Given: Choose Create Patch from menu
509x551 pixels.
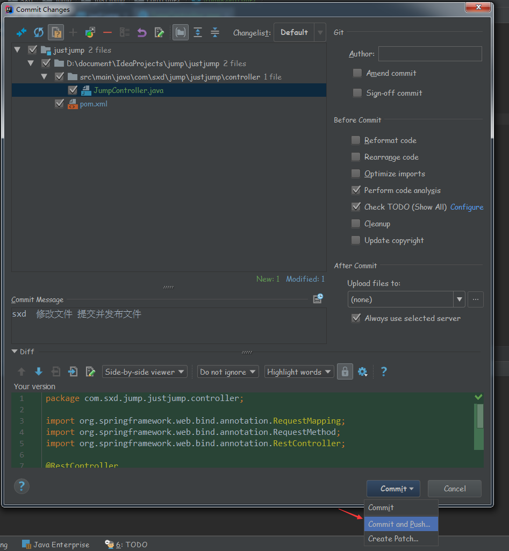Looking at the screenshot, I should pyautogui.click(x=401, y=539).
